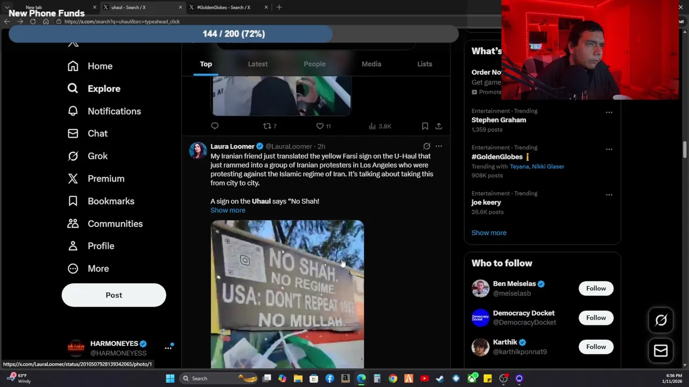
Task: Click the page vertical scrollbar thumb
Action: click(x=685, y=149)
